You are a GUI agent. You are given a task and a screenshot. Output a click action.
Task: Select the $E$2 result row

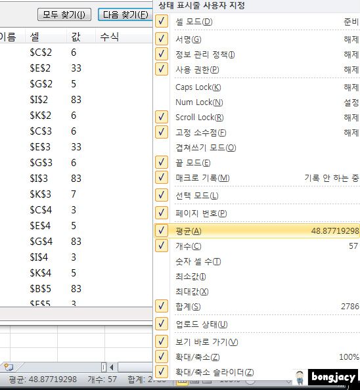pyautogui.click(x=76, y=68)
